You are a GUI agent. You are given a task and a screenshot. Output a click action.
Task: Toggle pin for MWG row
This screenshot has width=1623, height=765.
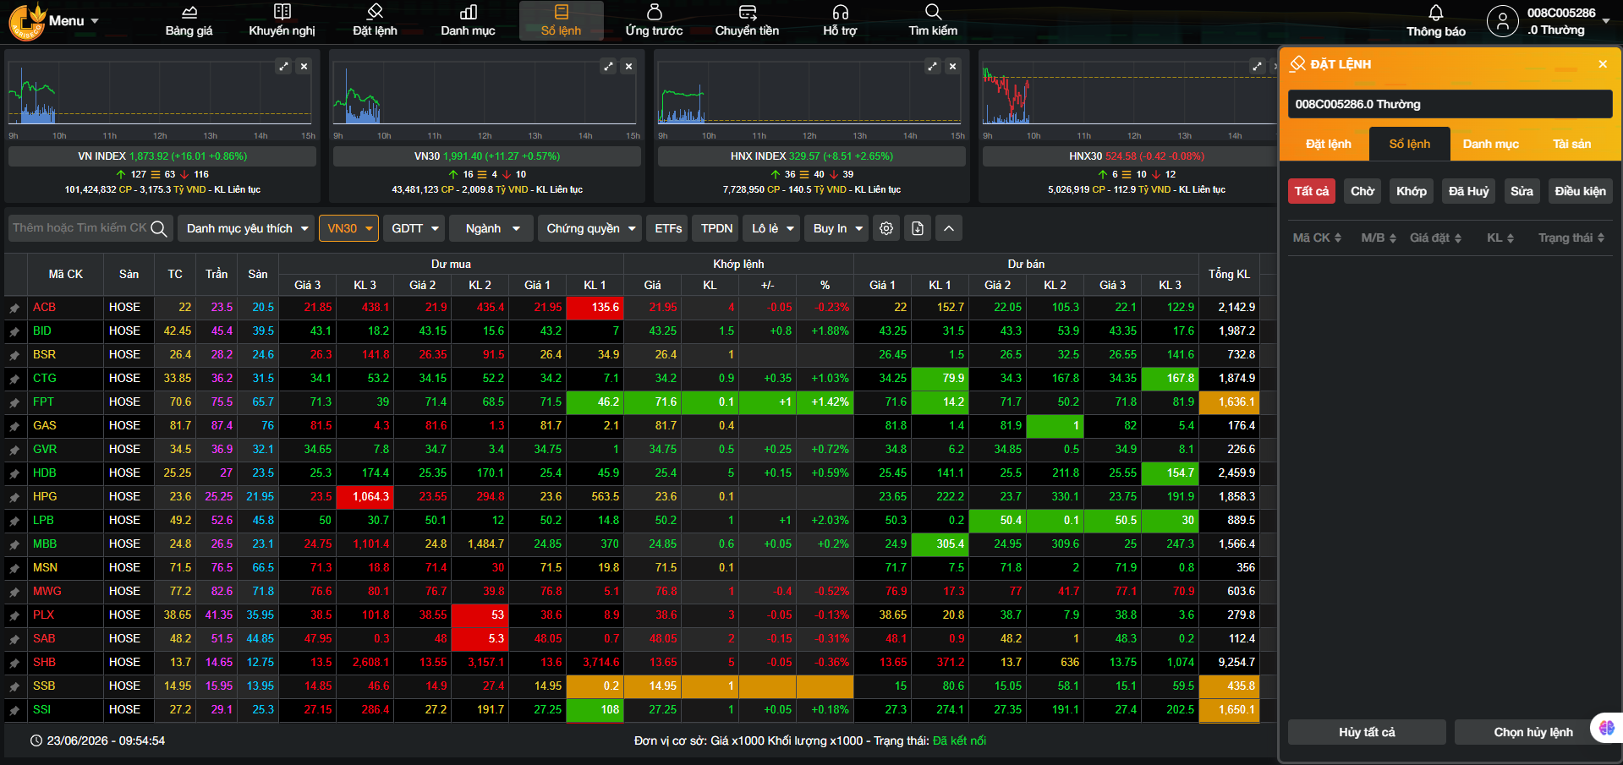coord(14,592)
